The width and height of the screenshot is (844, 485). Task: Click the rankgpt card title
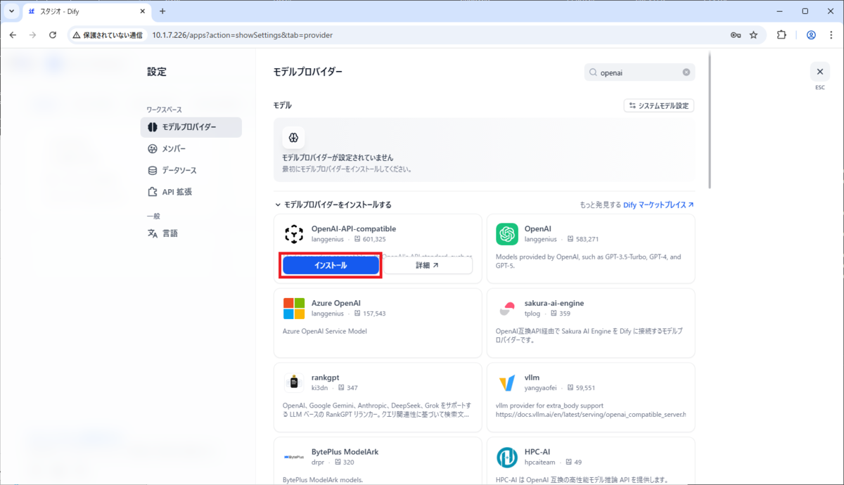click(x=326, y=377)
